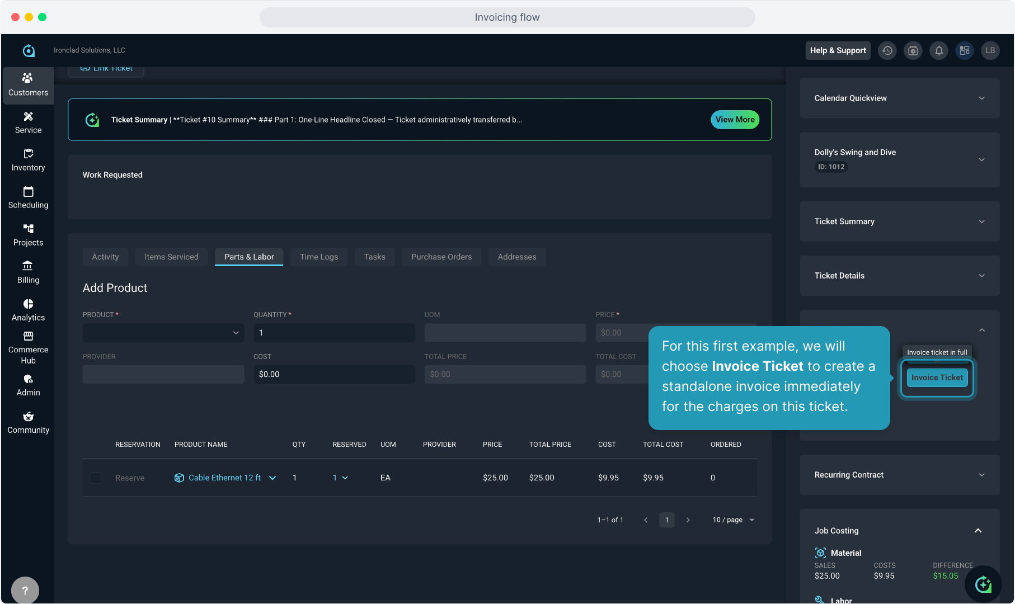This screenshot has width=1015, height=604.
Task: Select the Cable Ethernet 12 ft row checkbox
Action: [x=96, y=478]
